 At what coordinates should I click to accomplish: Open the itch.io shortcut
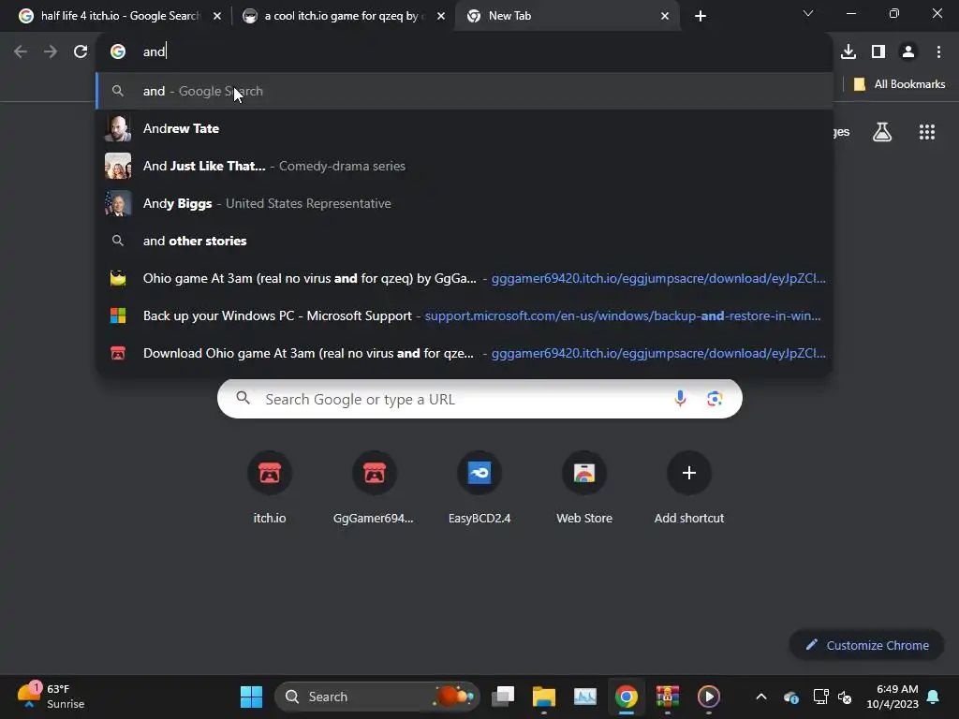[270, 487]
